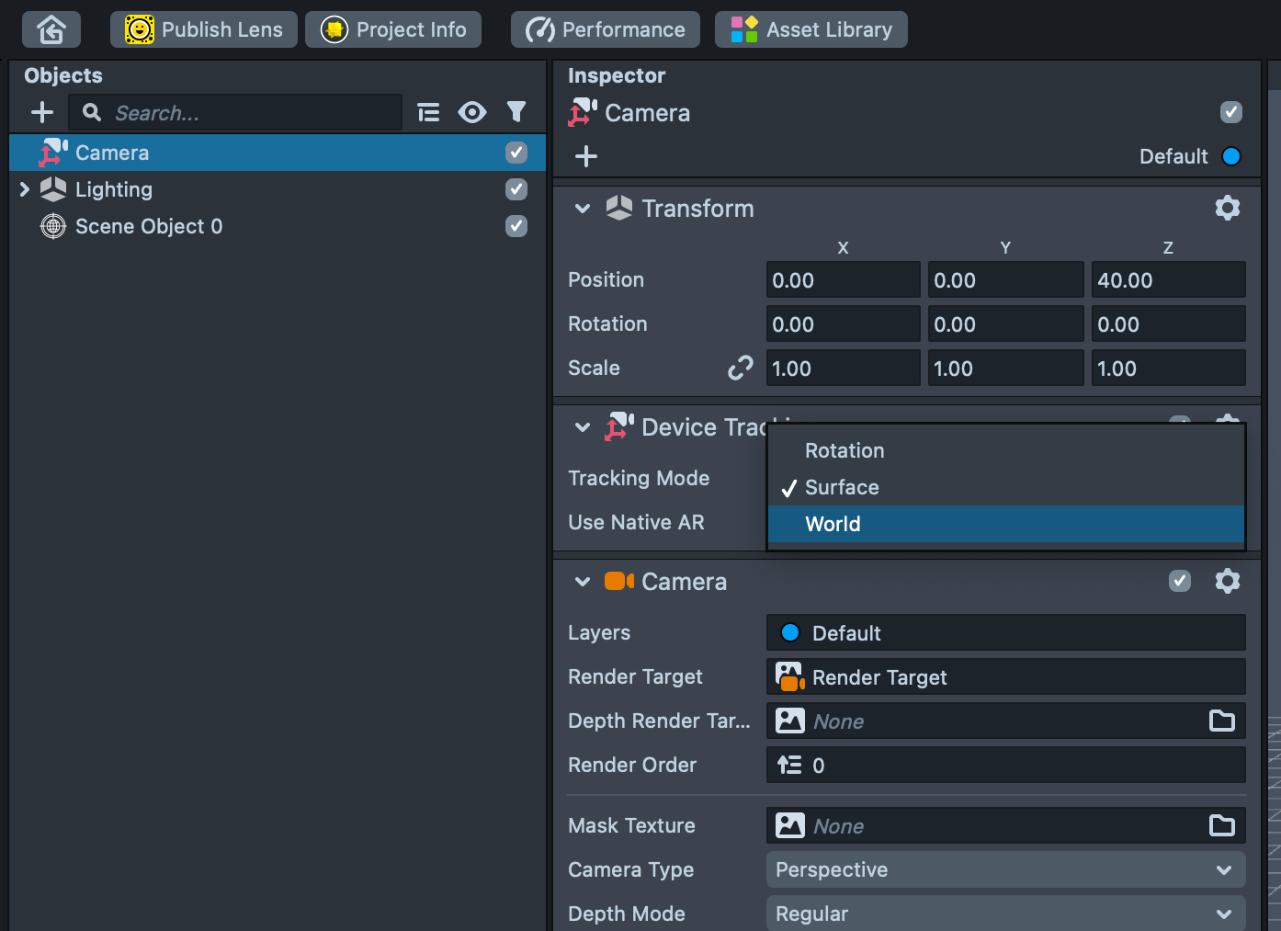1281x931 pixels.
Task: Toggle scale link constraint icon
Action: tap(740, 369)
